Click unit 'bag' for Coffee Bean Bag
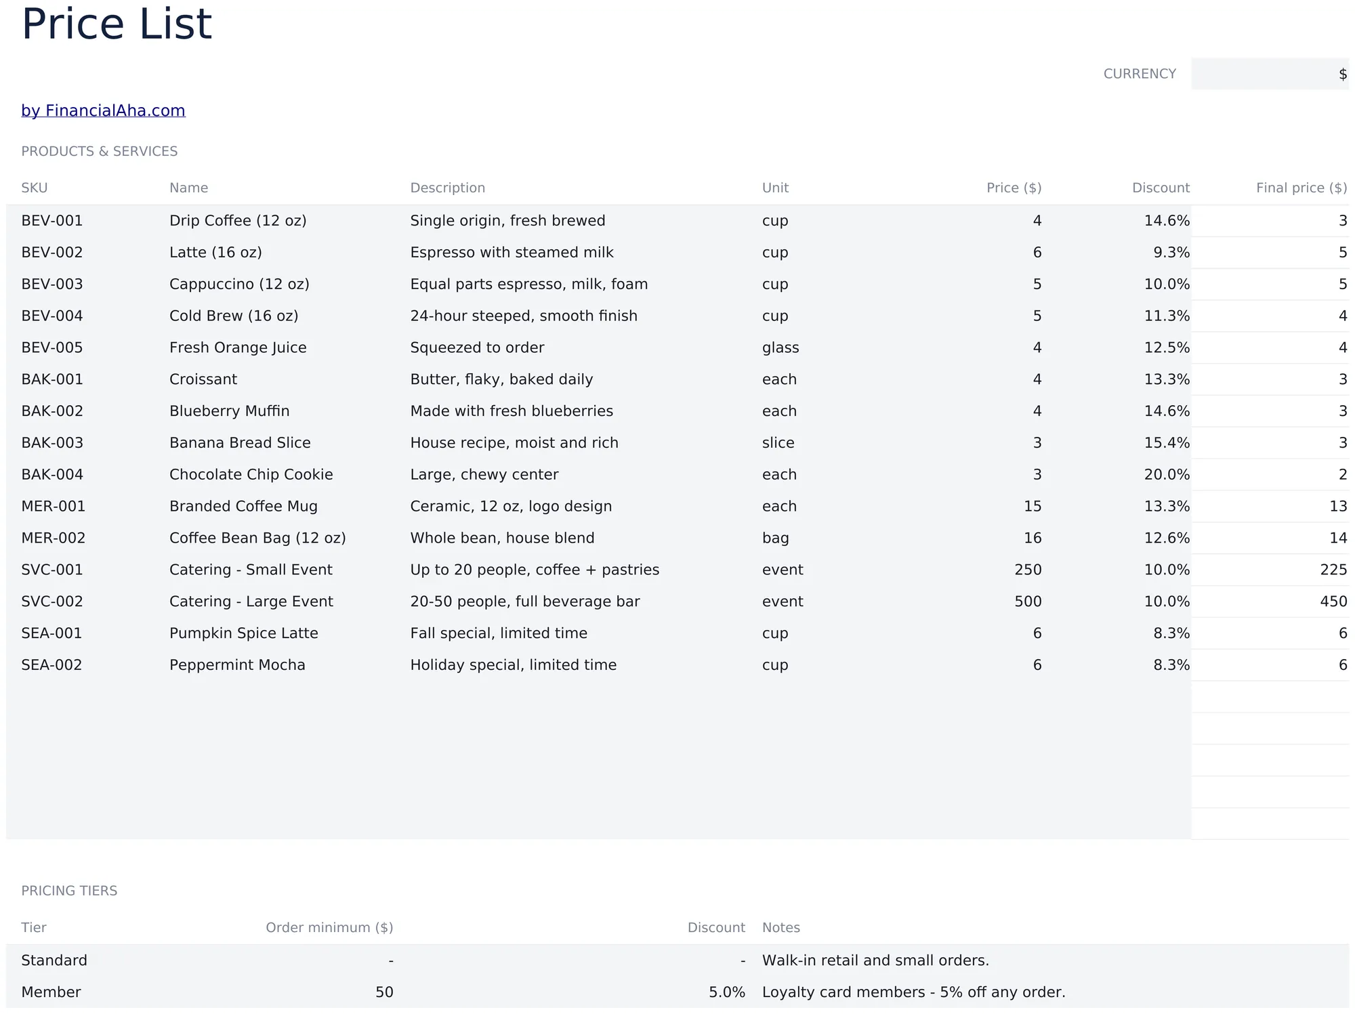The width and height of the screenshot is (1355, 1014). (776, 538)
